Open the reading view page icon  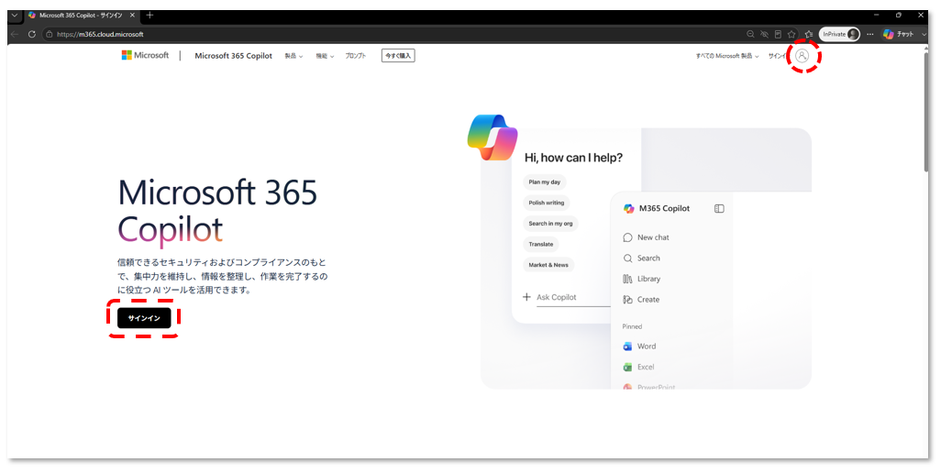tap(778, 35)
